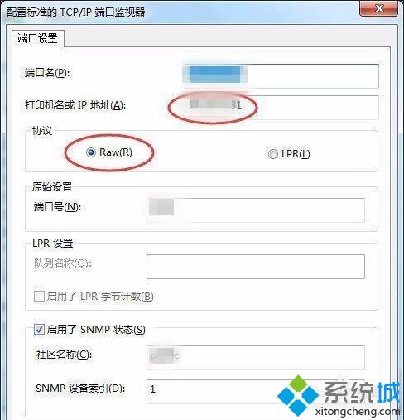Image resolution: width=404 pixels, height=420 pixels.
Task: Toggle the 启用了 LPR 字节计数 checkbox
Action: (x=39, y=297)
